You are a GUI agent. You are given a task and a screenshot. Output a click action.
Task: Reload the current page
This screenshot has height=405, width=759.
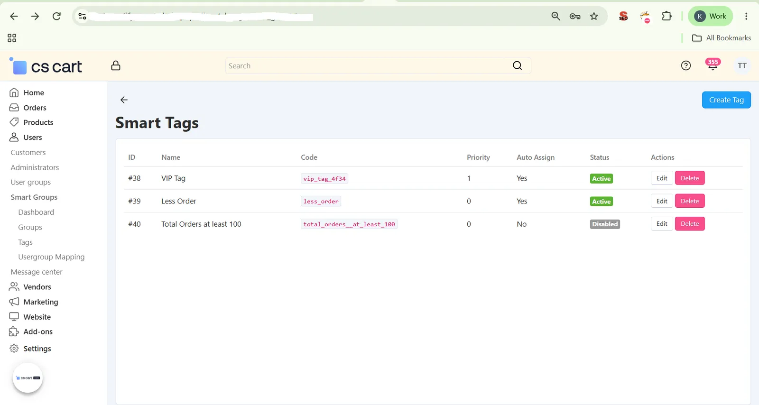[56, 16]
